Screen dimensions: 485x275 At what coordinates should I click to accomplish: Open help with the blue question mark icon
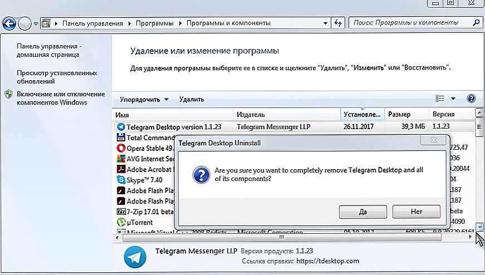point(471,99)
